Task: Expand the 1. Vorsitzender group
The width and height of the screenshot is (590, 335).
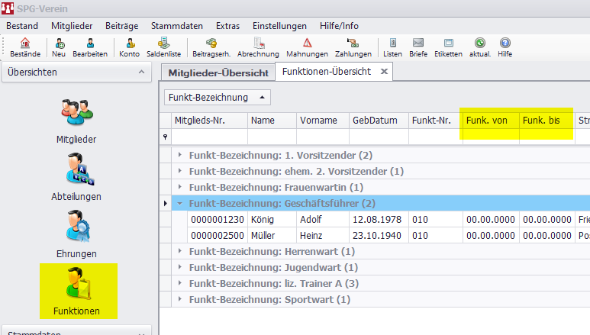Action: point(180,155)
